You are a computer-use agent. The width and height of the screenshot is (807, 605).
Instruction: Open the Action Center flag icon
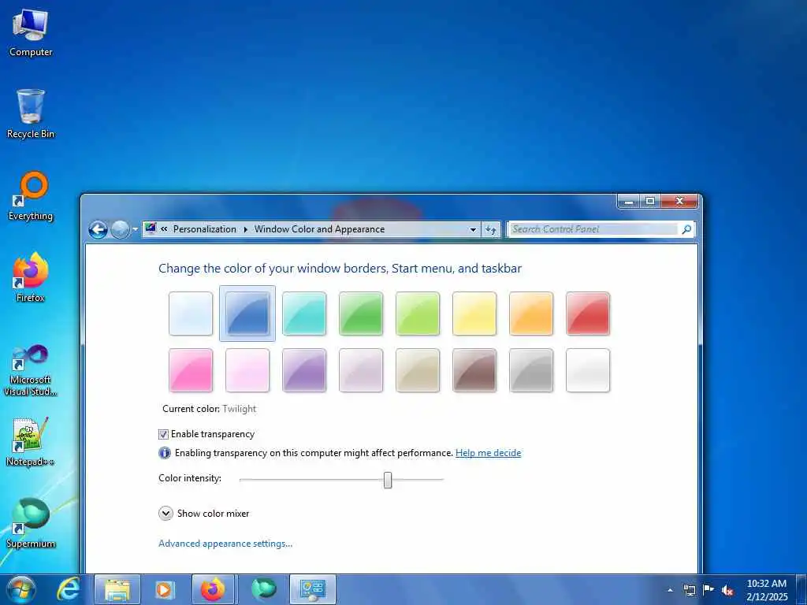pos(708,590)
